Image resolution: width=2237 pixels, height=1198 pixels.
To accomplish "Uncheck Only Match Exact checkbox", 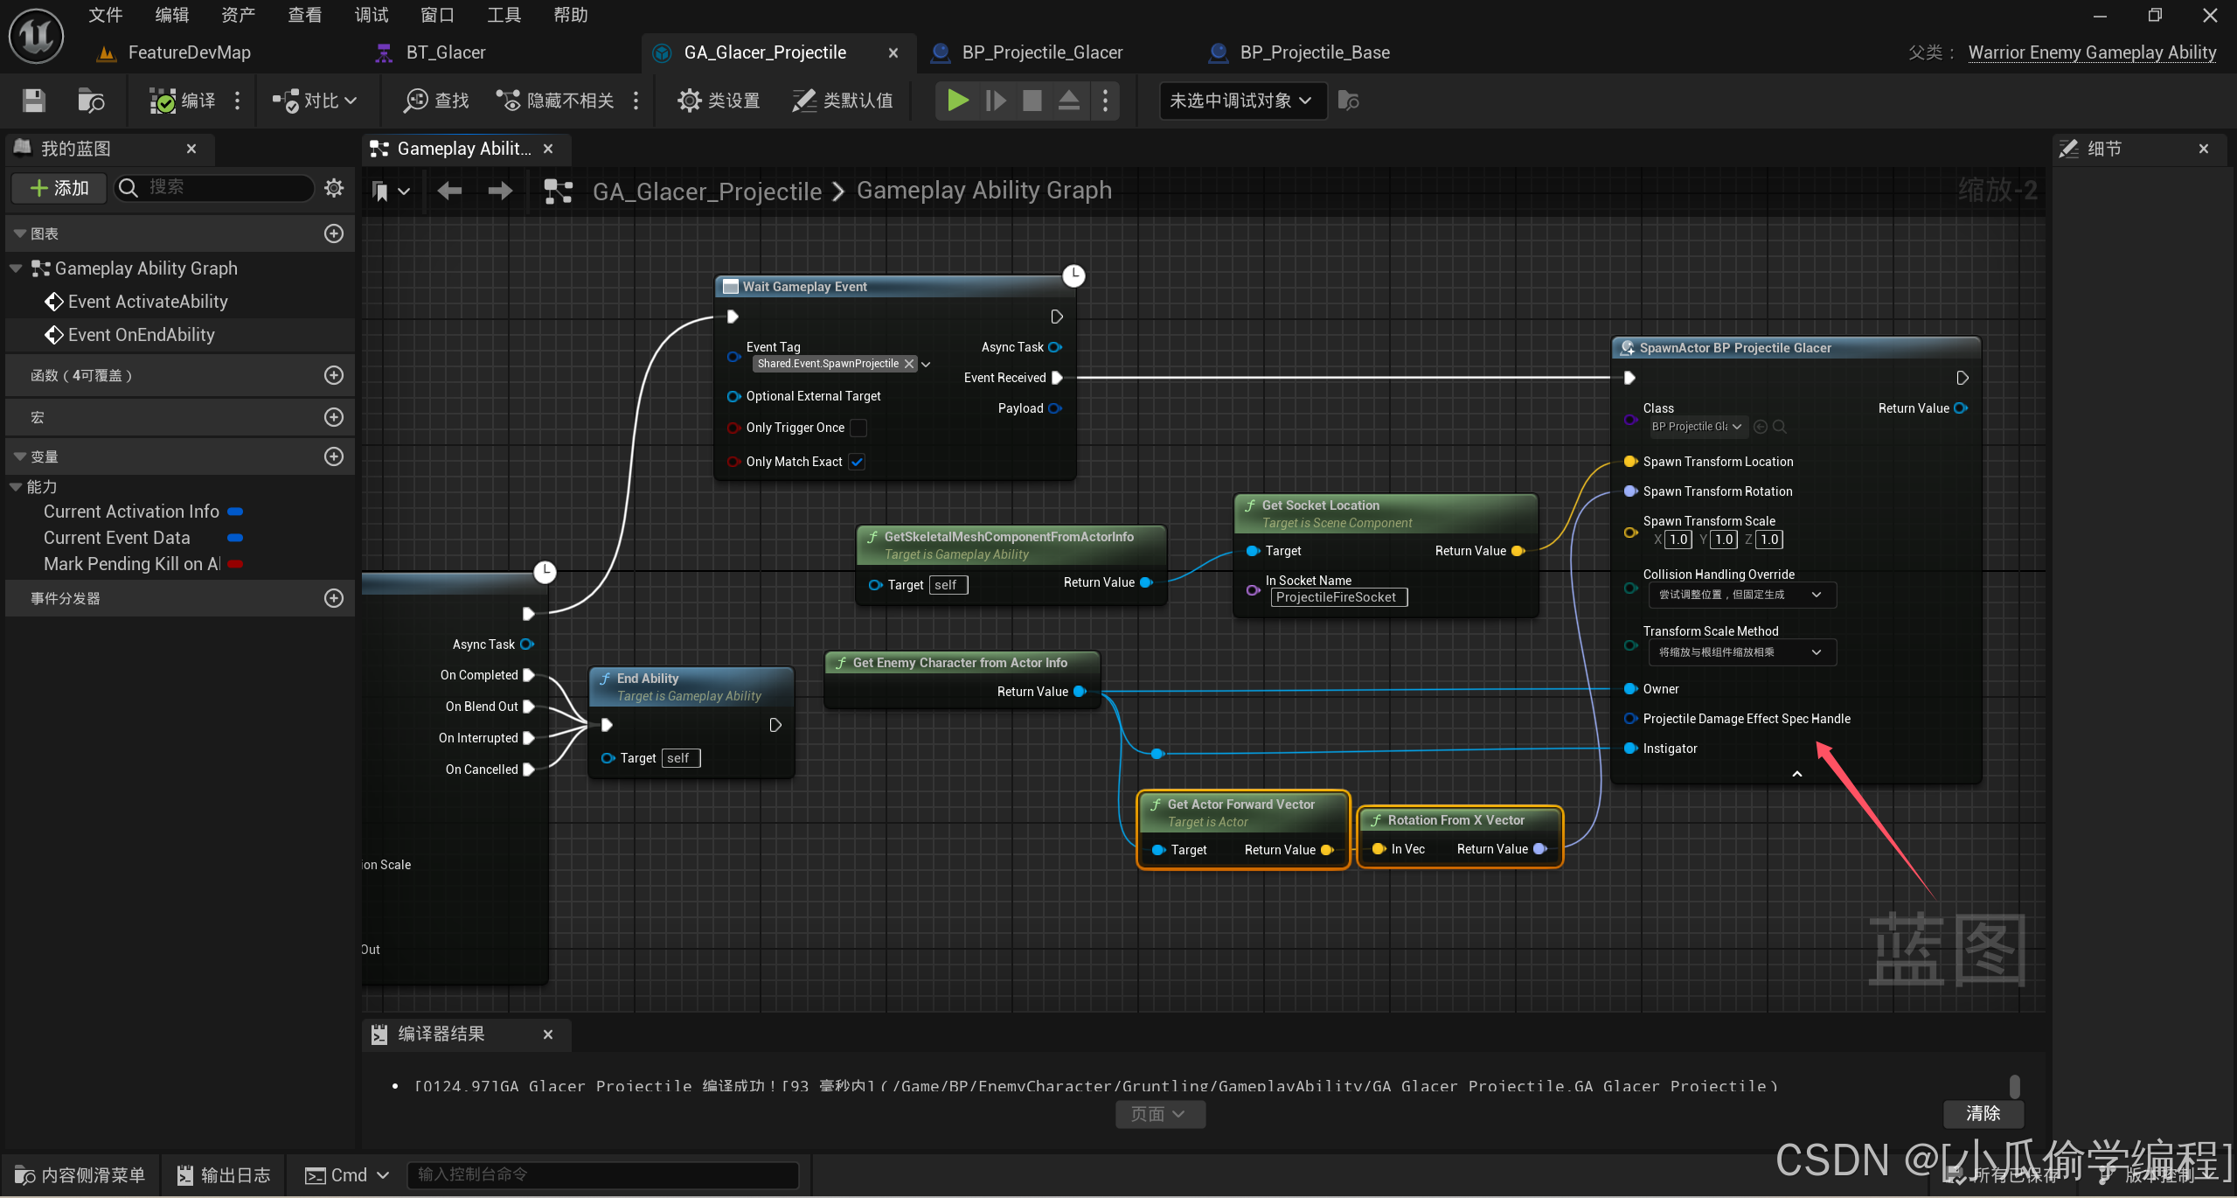I will (x=857, y=462).
